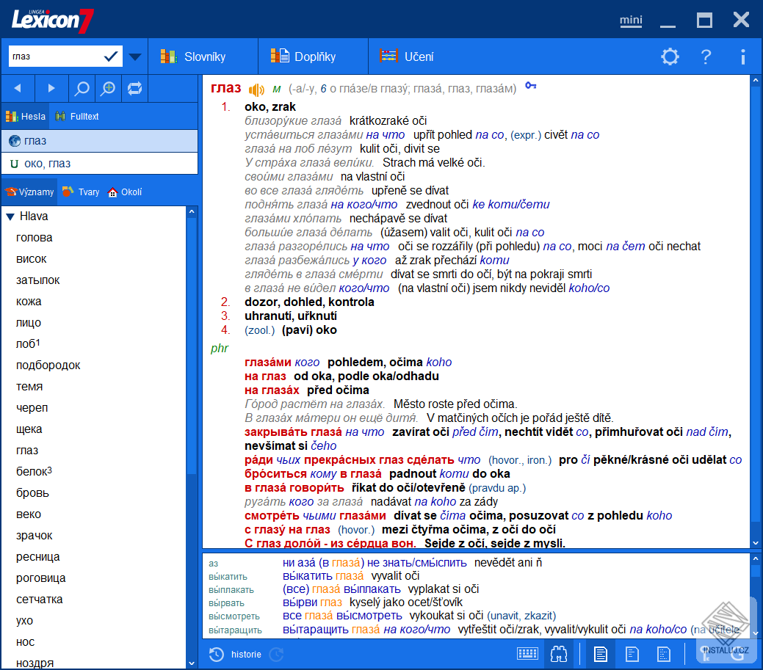Select compact entry view icon
Viewport: 763px width, 670px height.
663,654
